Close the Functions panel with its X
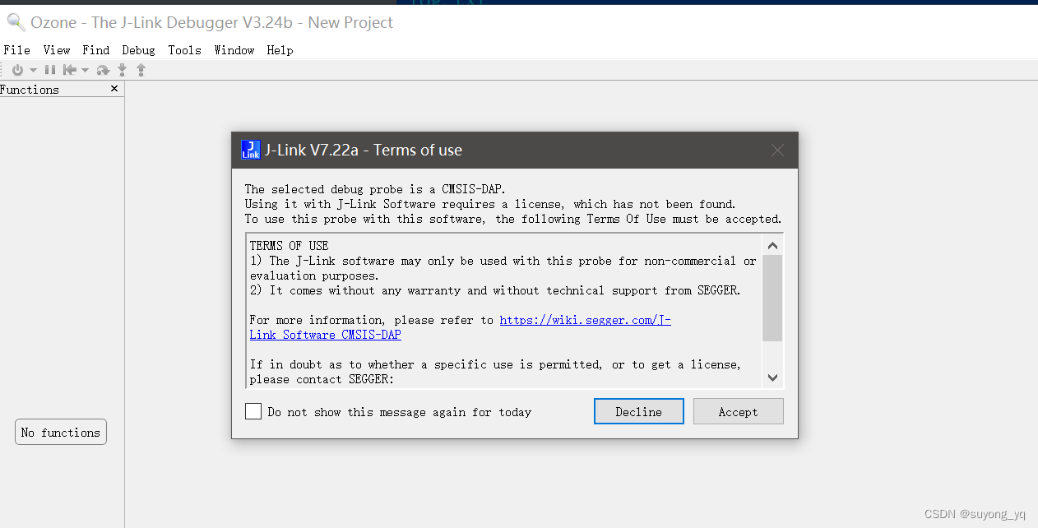 [114, 89]
